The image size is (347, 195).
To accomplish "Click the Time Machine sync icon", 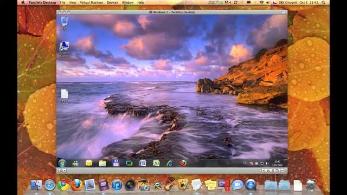I will coord(235,3).
